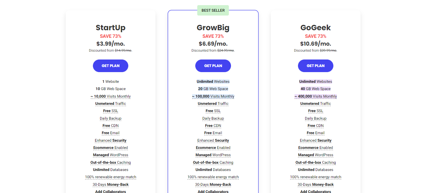Click '~ 400,000 Visits Monthly' in GoGeek
Viewport: 425px width, 193px height.
click(x=316, y=96)
